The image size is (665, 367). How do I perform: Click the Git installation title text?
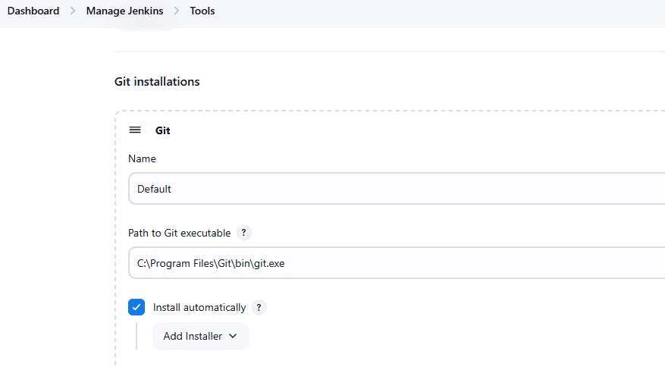[x=163, y=130]
